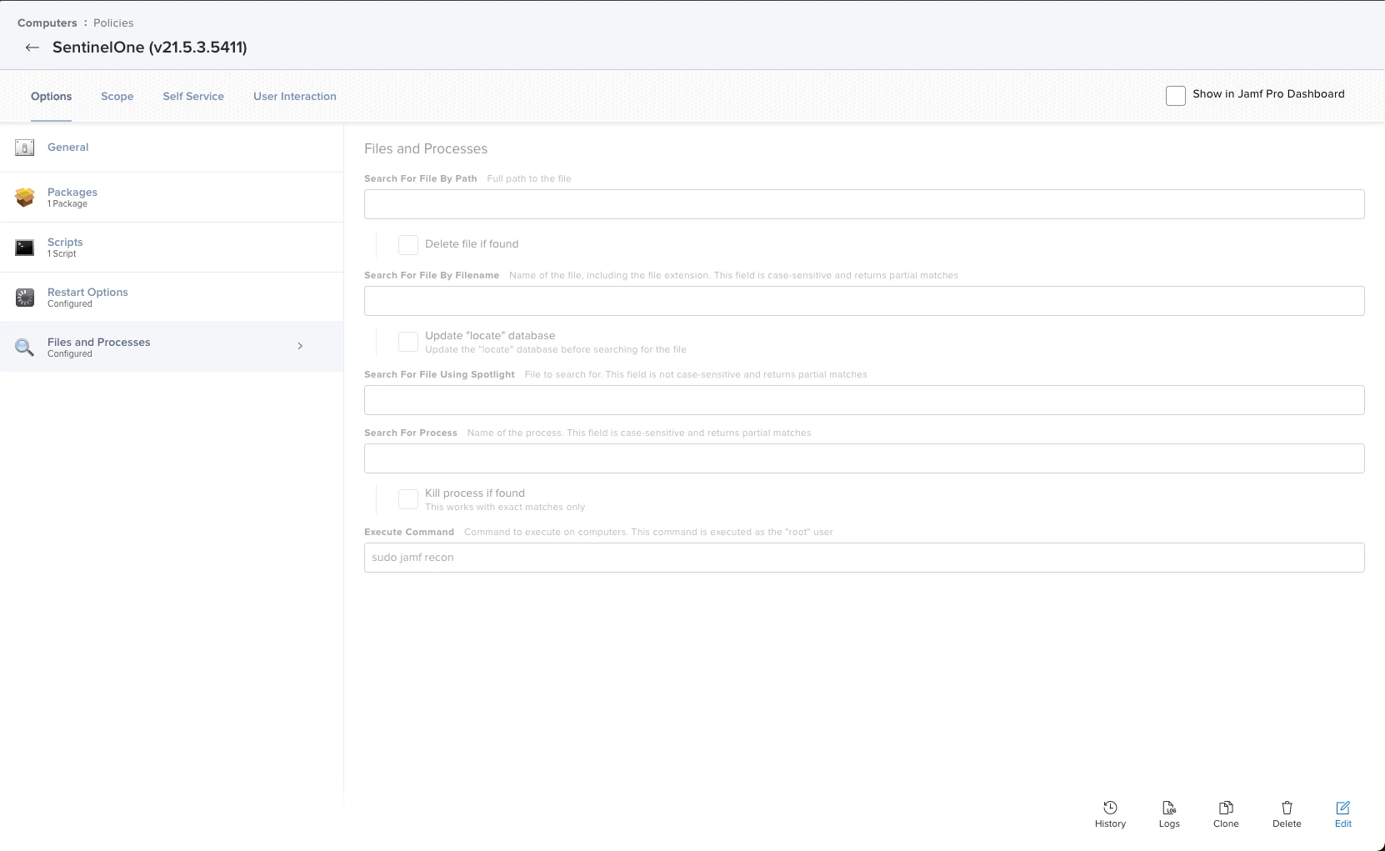Delete this policy

[1287, 814]
